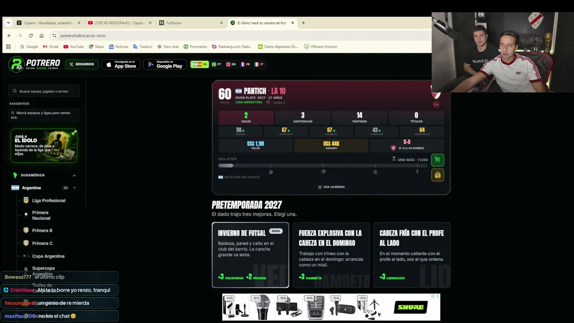Click the Shure microphones advertisement
Image resolution: width=574 pixels, height=323 pixels.
tap(331, 307)
